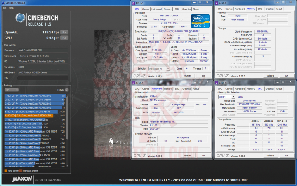The image size is (297, 186).
Task: Click the Cinebench sphere logo
Action: 20,18
